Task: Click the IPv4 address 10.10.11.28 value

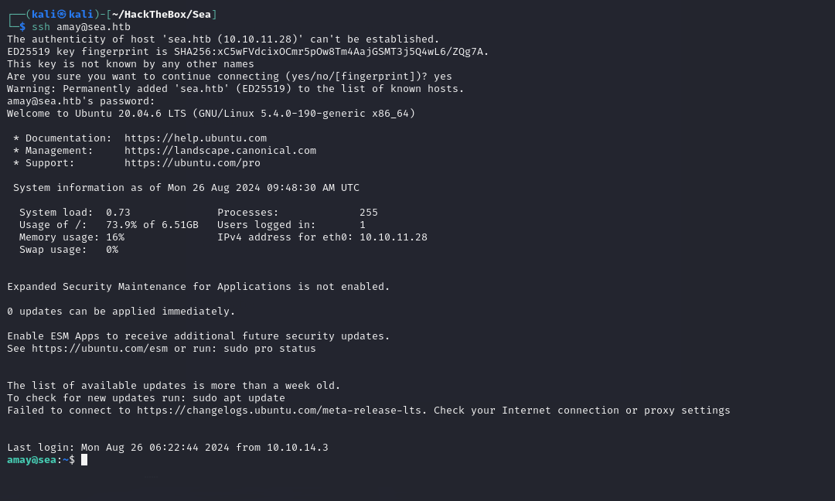Action: click(x=393, y=237)
